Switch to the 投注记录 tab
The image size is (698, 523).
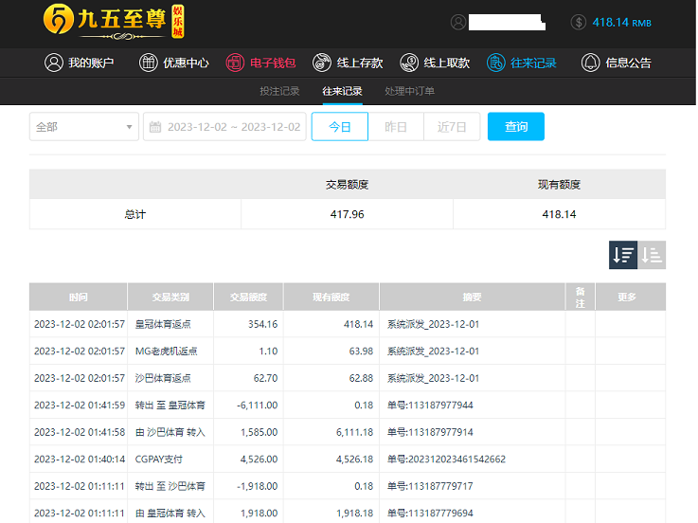(x=279, y=91)
